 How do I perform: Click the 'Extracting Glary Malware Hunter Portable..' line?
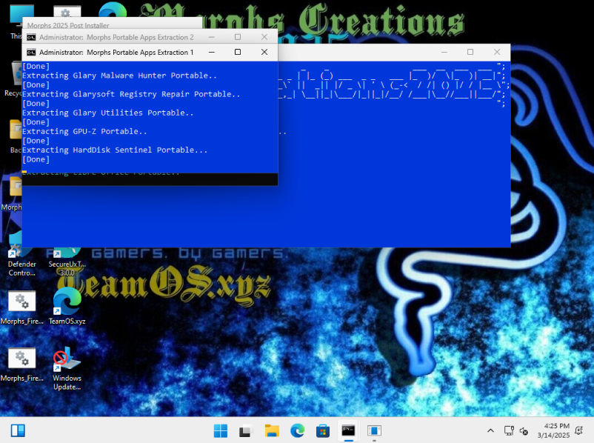click(119, 76)
